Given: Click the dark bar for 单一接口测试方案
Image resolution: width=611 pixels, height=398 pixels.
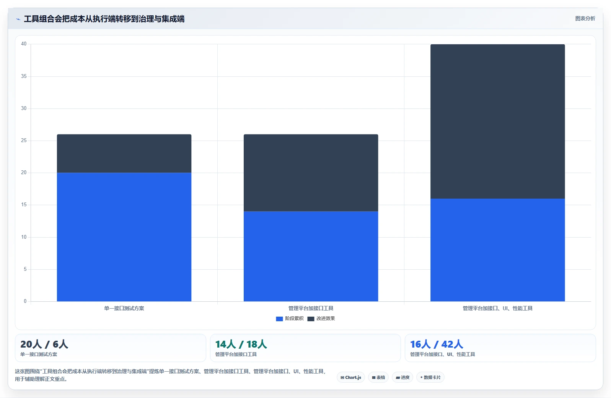Looking at the screenshot, I should pyautogui.click(x=124, y=154).
